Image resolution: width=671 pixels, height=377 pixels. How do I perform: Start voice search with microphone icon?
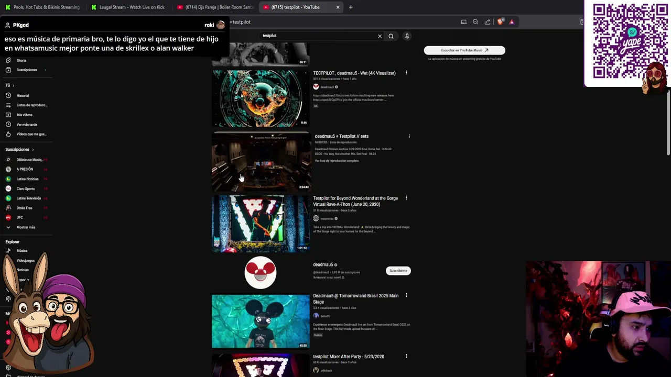[x=407, y=36]
